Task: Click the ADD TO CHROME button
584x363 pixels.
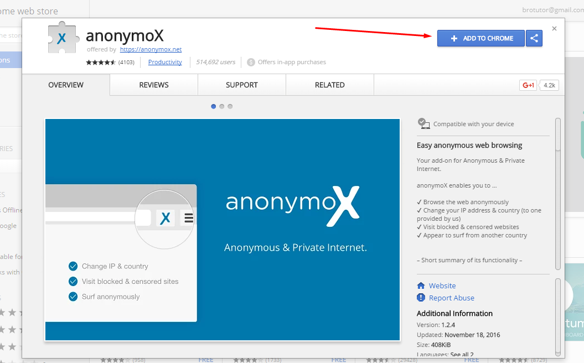Action: tap(481, 38)
